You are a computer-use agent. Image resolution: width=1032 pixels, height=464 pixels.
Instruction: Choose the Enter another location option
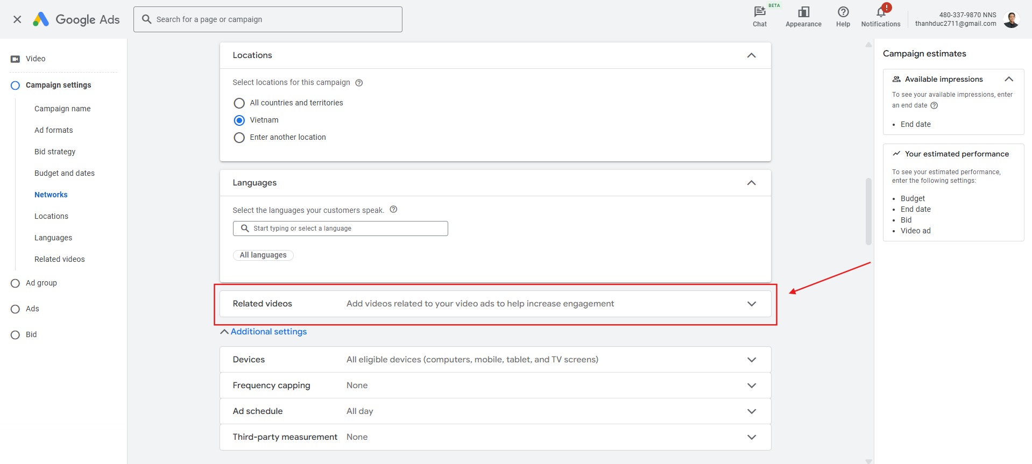pos(239,138)
